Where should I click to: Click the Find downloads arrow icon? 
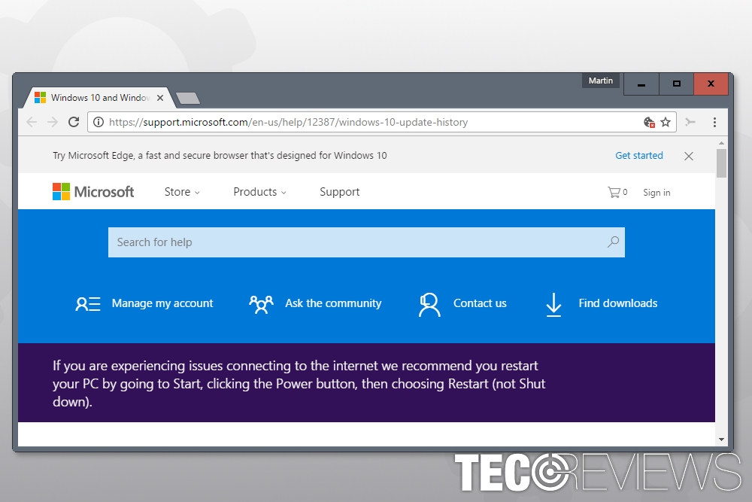point(553,305)
